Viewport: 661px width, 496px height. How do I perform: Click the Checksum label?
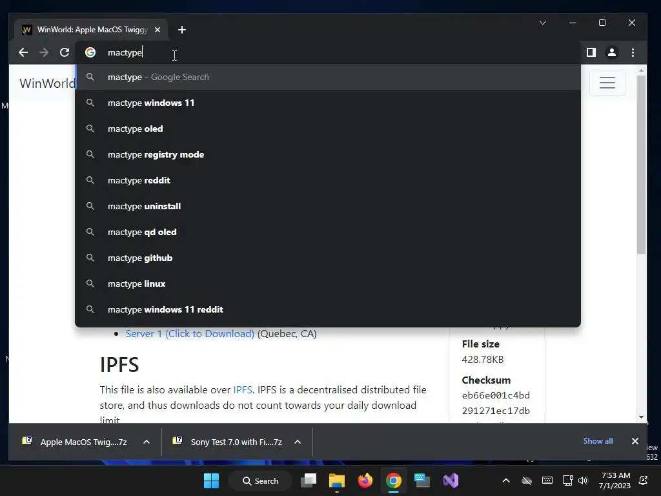click(486, 380)
